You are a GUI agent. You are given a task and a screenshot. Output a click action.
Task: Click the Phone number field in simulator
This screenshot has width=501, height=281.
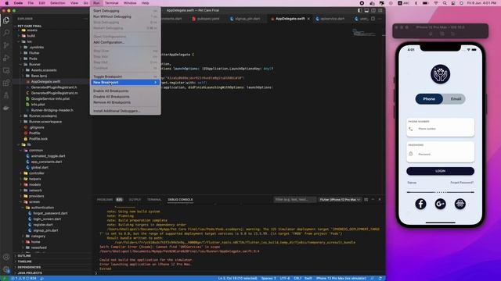point(440,127)
